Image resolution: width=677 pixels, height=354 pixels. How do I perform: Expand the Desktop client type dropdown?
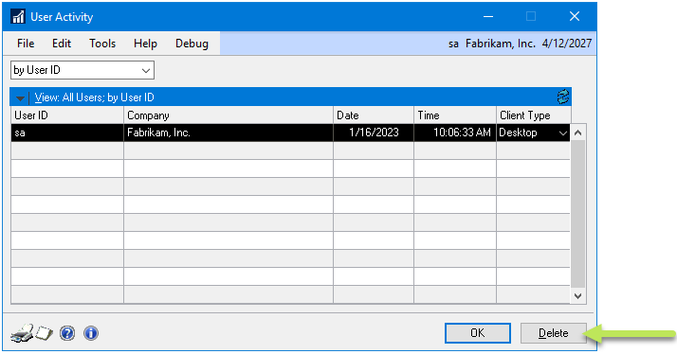(563, 133)
